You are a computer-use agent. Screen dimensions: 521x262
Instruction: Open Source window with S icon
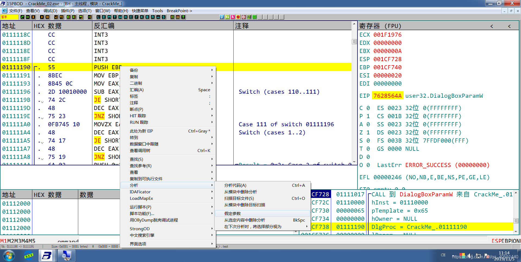click(164, 17)
